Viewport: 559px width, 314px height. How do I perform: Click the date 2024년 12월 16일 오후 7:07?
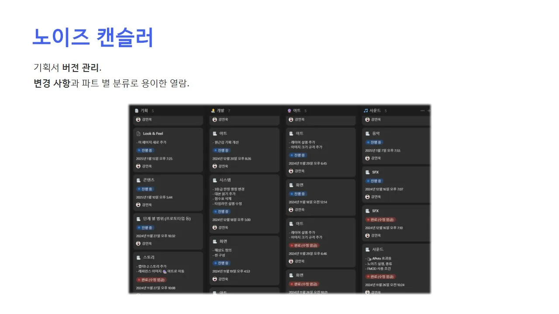pos(384,189)
